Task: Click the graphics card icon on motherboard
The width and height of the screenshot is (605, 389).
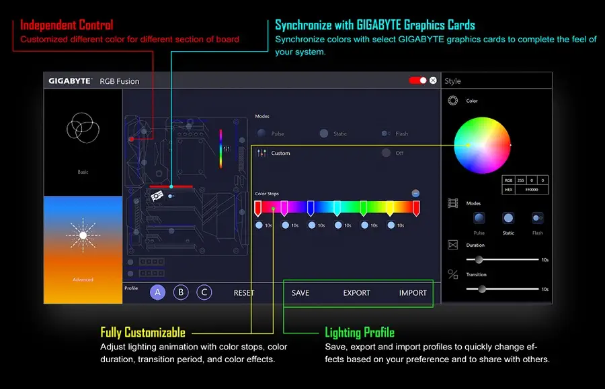Action: tap(157, 196)
